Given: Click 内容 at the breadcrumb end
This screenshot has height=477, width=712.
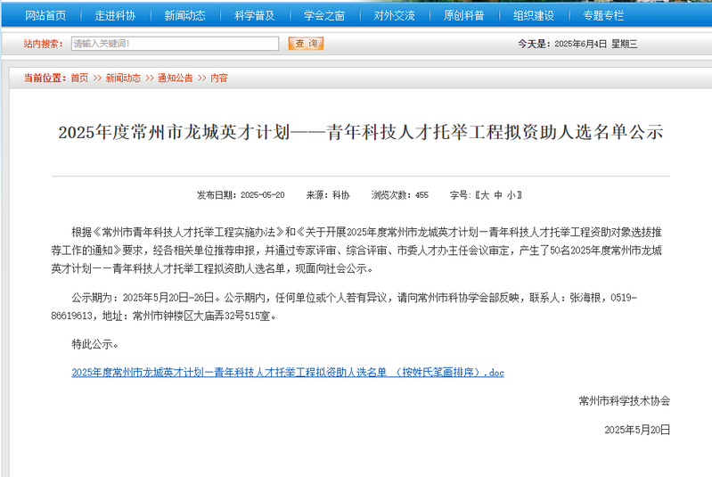Looking at the screenshot, I should (218, 78).
